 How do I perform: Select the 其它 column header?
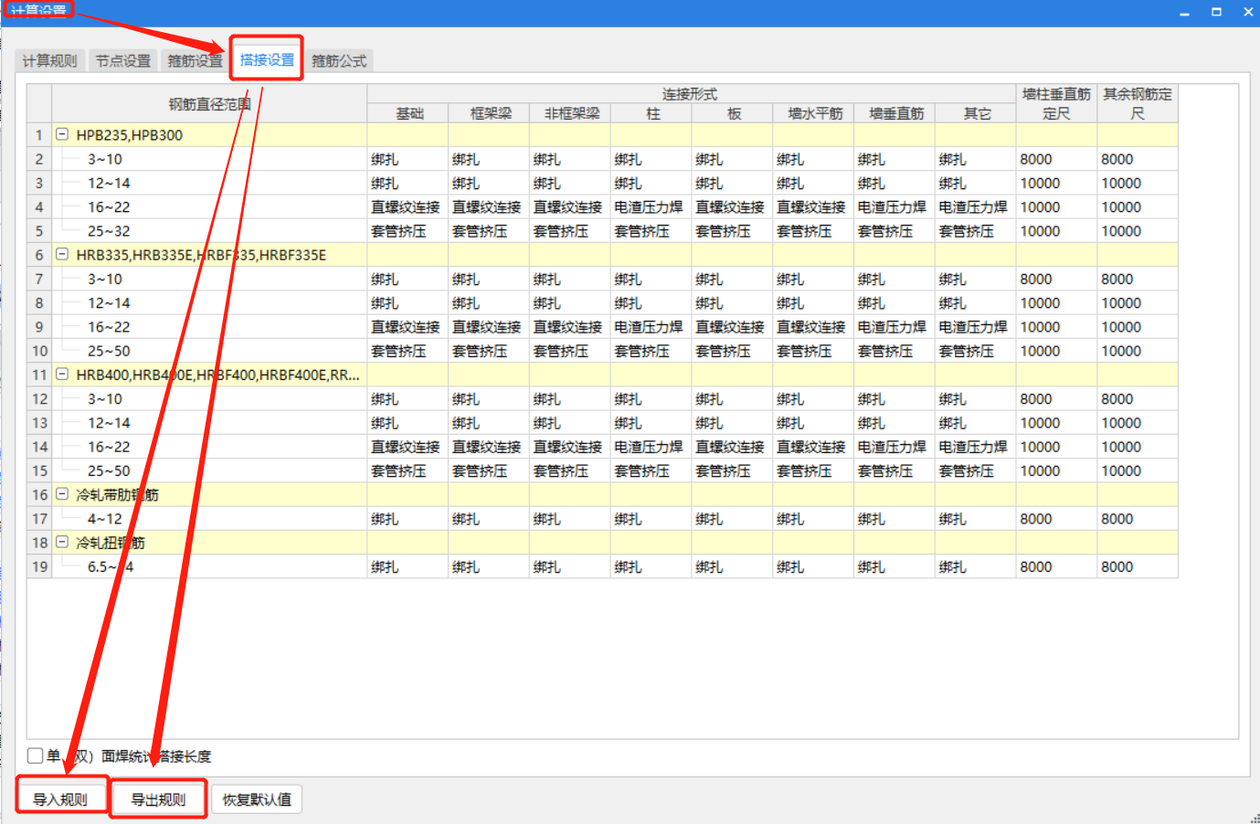pos(976,113)
